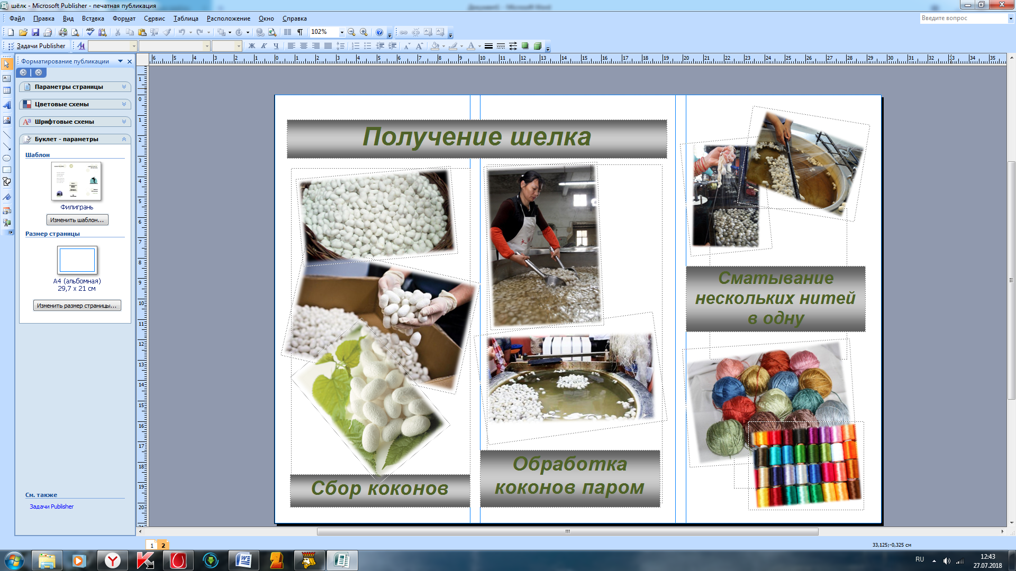
Task: Click the Open folder toolbar icon
Action: [23, 32]
